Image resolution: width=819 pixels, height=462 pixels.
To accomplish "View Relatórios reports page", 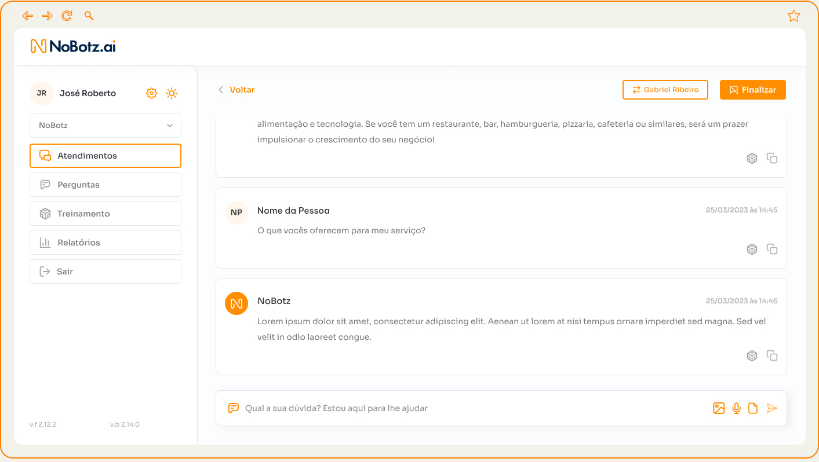I will 105,243.
